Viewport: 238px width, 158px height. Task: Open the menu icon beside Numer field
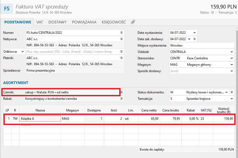(x=121, y=33)
